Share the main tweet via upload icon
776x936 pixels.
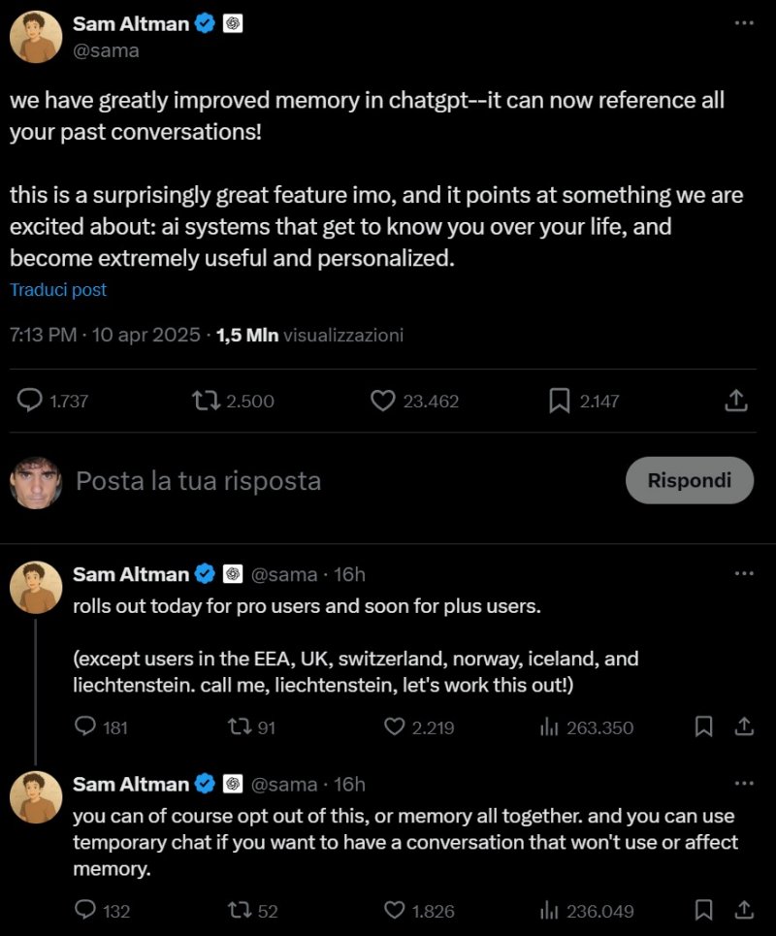736,401
